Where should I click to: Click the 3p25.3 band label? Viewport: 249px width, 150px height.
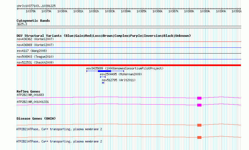(x=22, y=24)
